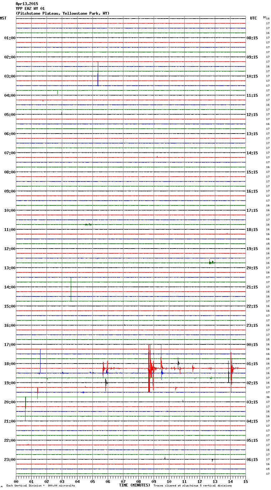Select the 03:00 MST row label

click(10, 76)
